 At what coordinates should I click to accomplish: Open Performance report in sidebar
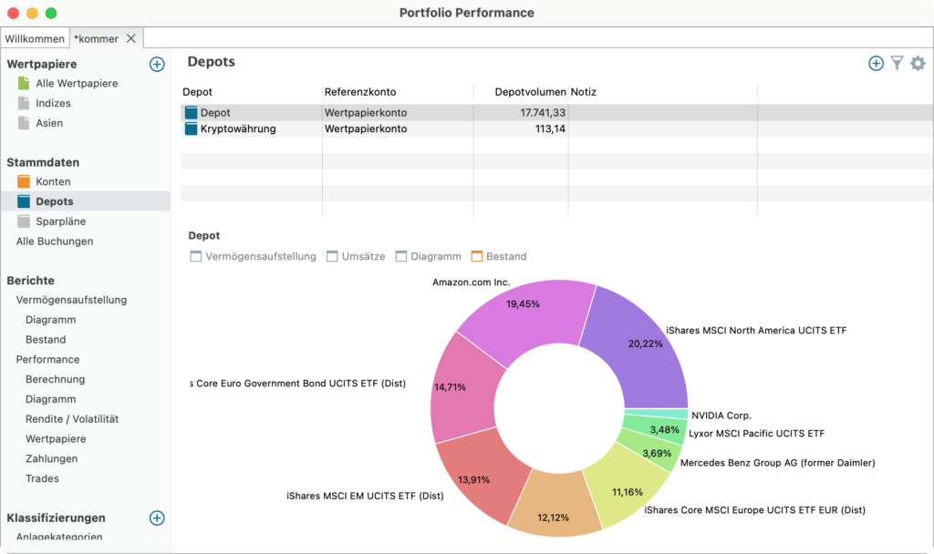pyautogui.click(x=47, y=359)
